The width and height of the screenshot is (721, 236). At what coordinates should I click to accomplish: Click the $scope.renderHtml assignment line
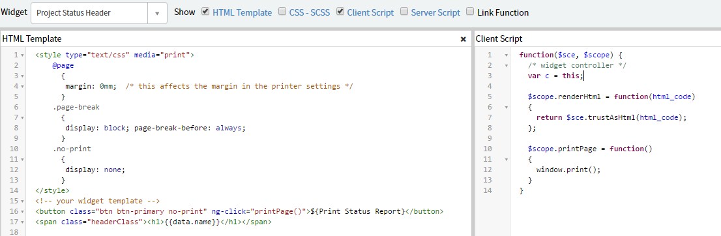[611, 96]
